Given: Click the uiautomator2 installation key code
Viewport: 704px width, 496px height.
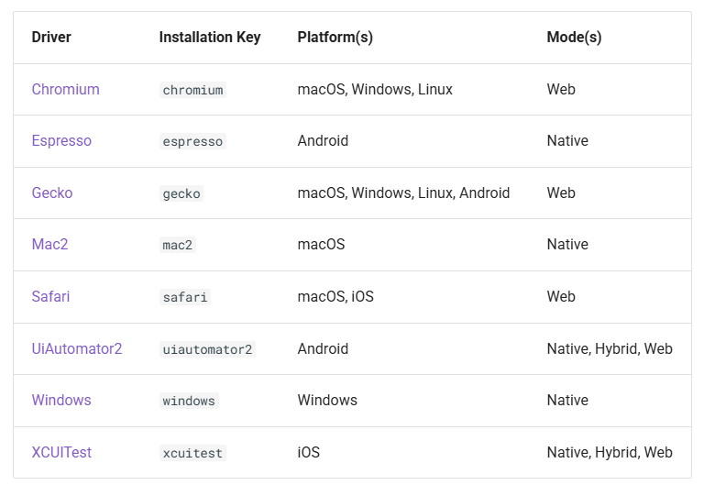Looking at the screenshot, I should click(207, 349).
